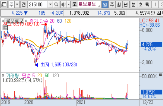Click change rate -4.20% in quote bar

[x=56, y=13]
